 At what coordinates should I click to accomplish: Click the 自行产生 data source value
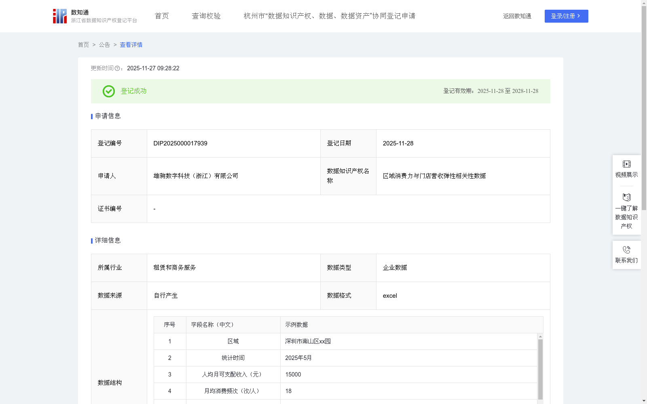click(x=165, y=296)
